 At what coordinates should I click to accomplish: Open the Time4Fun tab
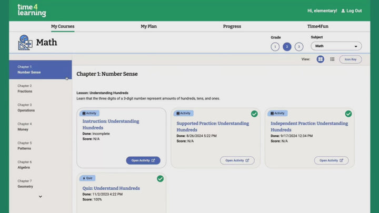(318, 26)
